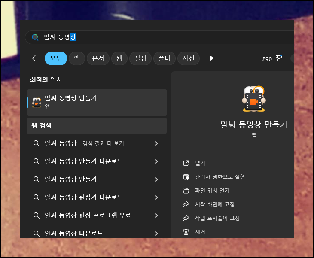The height and width of the screenshot is (258, 314).
Task: Expand chevron for 알씨 동영상 만들기 다운로드
Action: pos(157,161)
